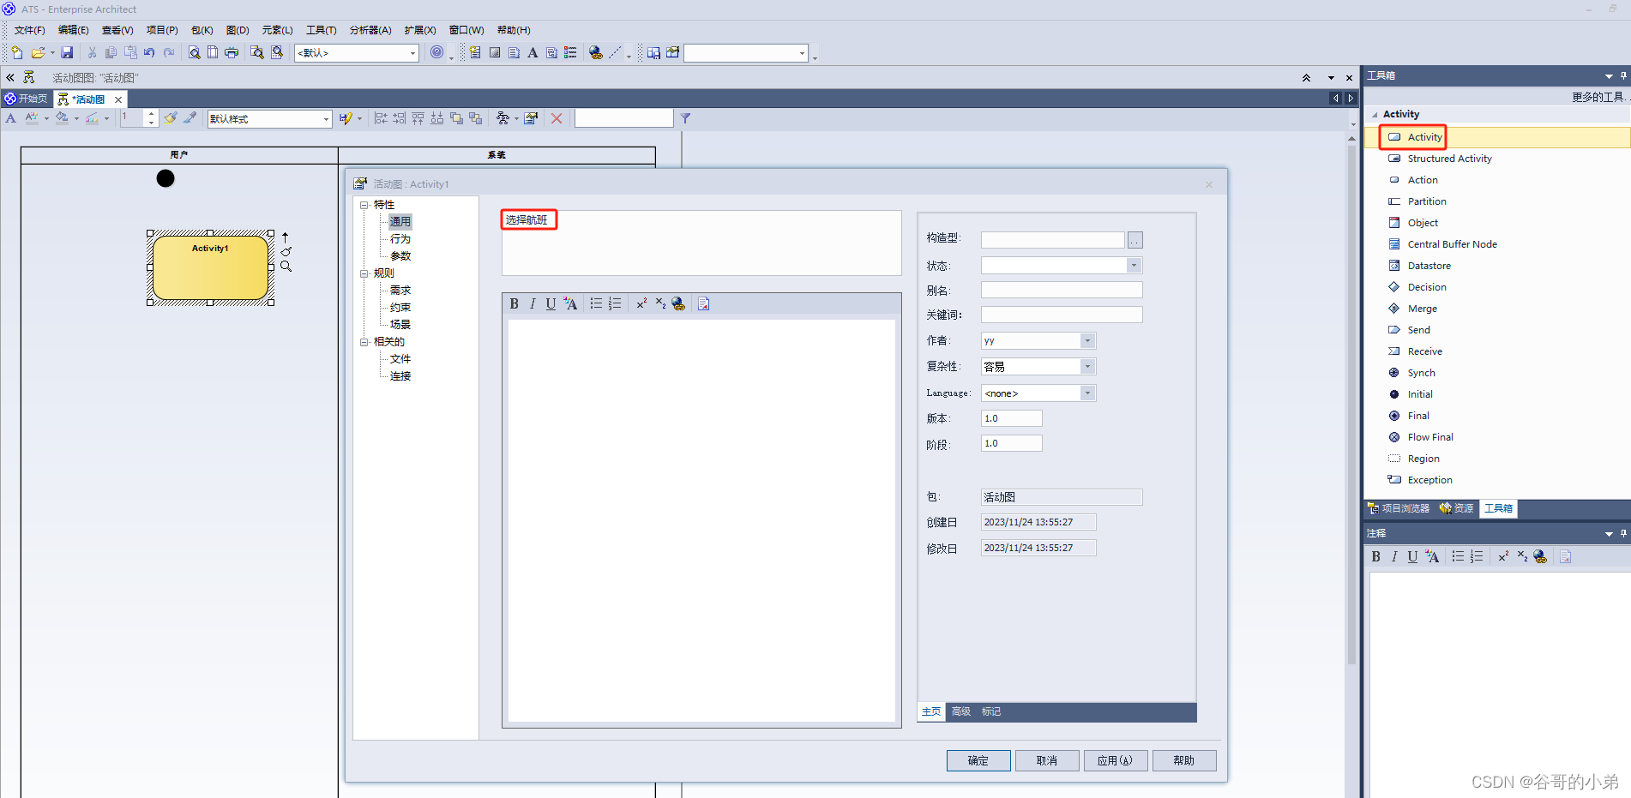Click the magnifier icon beside Activity1 element
The height and width of the screenshot is (798, 1631).
(286, 267)
